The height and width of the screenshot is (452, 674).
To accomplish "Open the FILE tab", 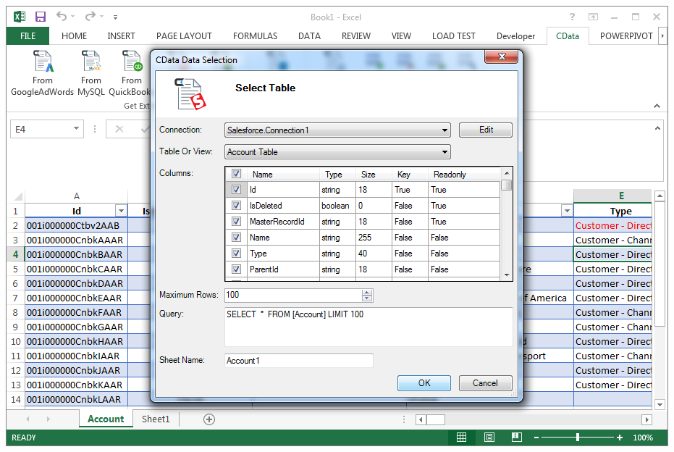I will (x=28, y=36).
